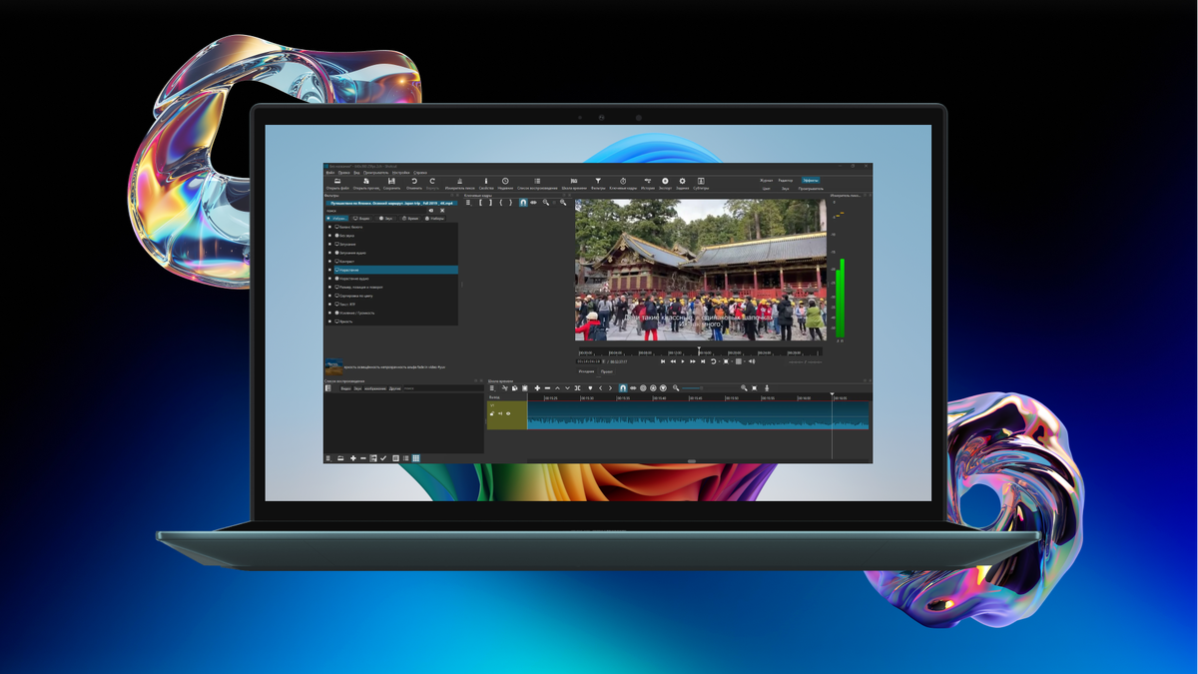The height and width of the screenshot is (674, 1198).
Task: Lock track V1 with the padlock icon
Action: coord(492,413)
